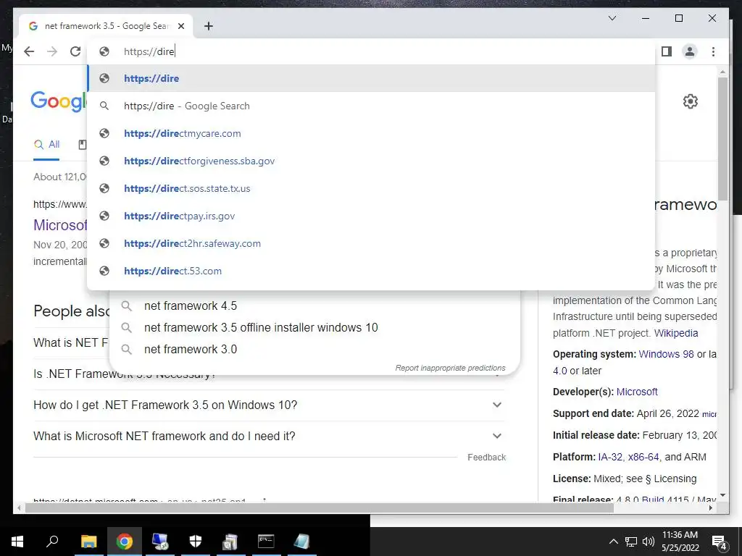
Task: Open Chrome three-dot menu
Action: tap(713, 51)
